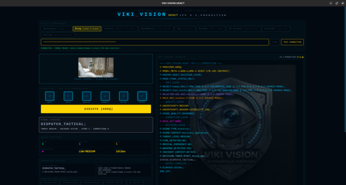Click the INPUT pipeline stage icon
346x185 pixels.
[49, 96]
